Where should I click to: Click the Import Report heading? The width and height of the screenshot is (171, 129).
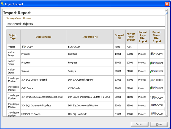point(17,13)
